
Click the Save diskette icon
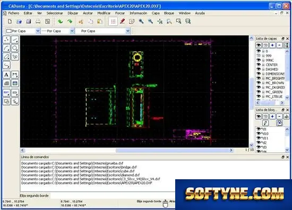29,21
